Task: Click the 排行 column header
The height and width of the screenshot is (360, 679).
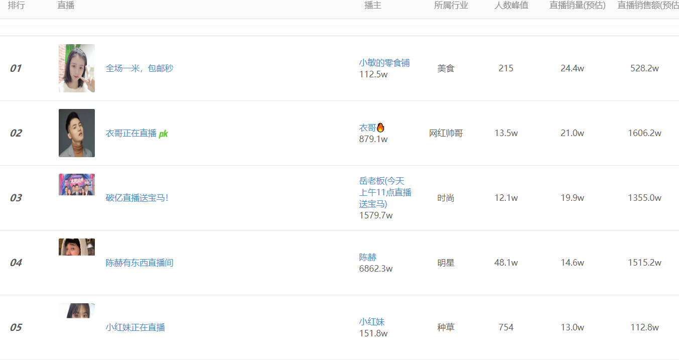Action: pyautogui.click(x=17, y=6)
